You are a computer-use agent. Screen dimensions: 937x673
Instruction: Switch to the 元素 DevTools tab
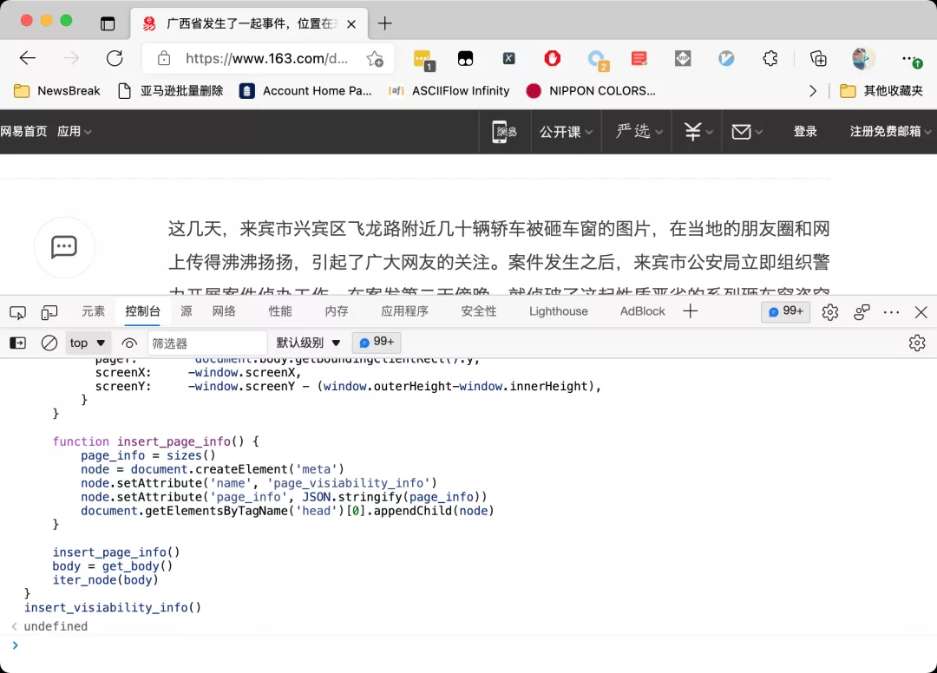coord(93,311)
